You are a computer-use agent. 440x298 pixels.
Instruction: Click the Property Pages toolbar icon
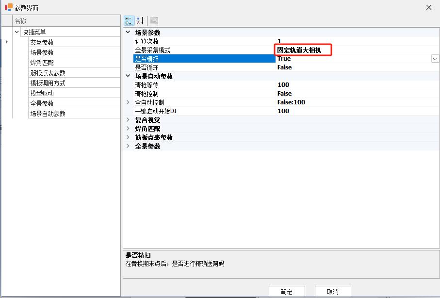click(154, 21)
